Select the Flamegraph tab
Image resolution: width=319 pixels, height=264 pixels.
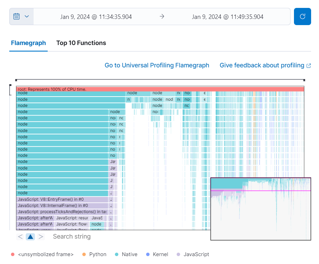[x=28, y=43]
